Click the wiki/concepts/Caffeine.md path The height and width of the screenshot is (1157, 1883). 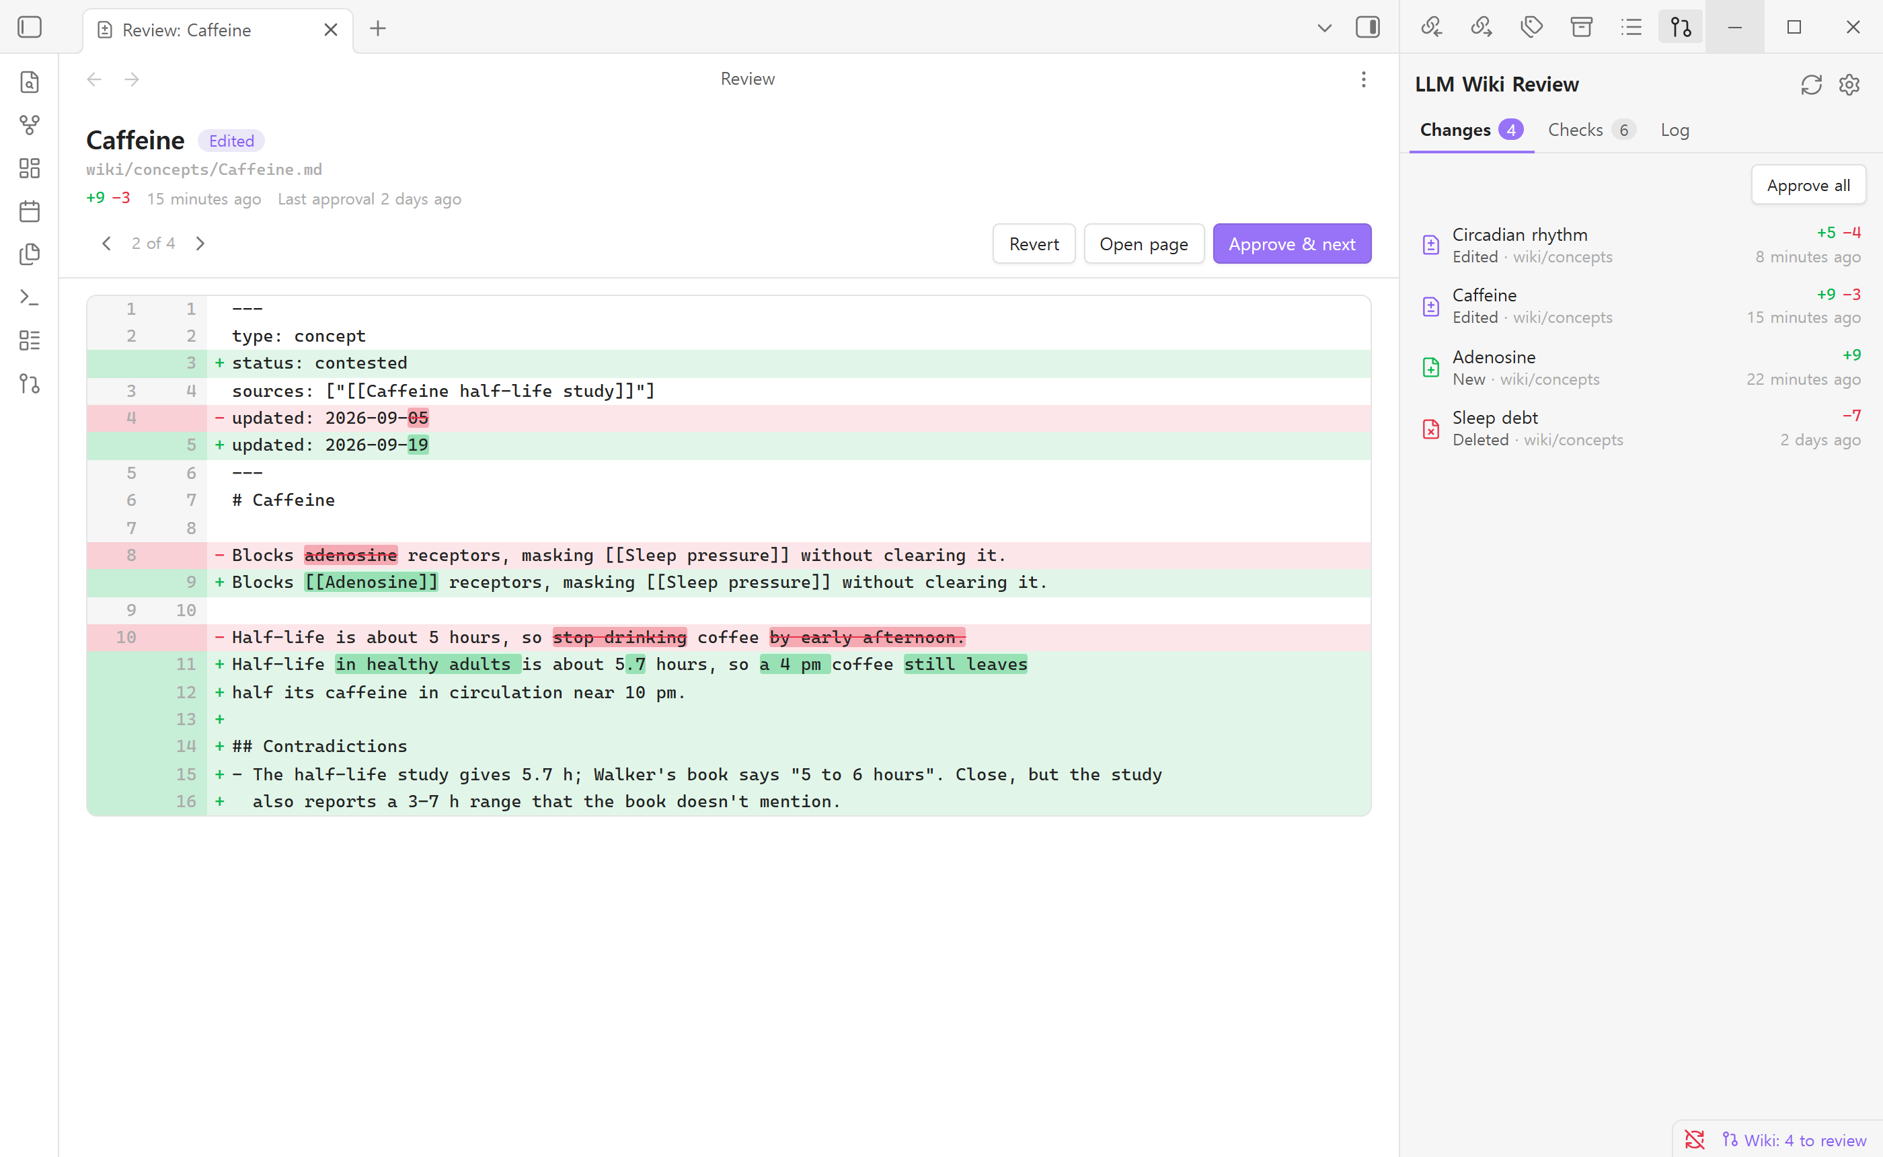[x=204, y=169]
